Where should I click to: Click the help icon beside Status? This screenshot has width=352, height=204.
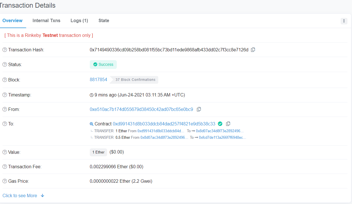5,65
